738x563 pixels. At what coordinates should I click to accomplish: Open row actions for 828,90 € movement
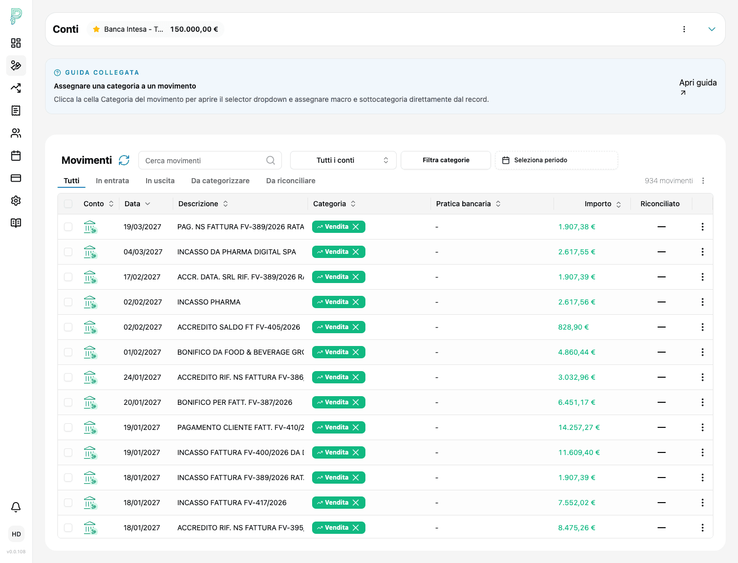[x=703, y=327]
